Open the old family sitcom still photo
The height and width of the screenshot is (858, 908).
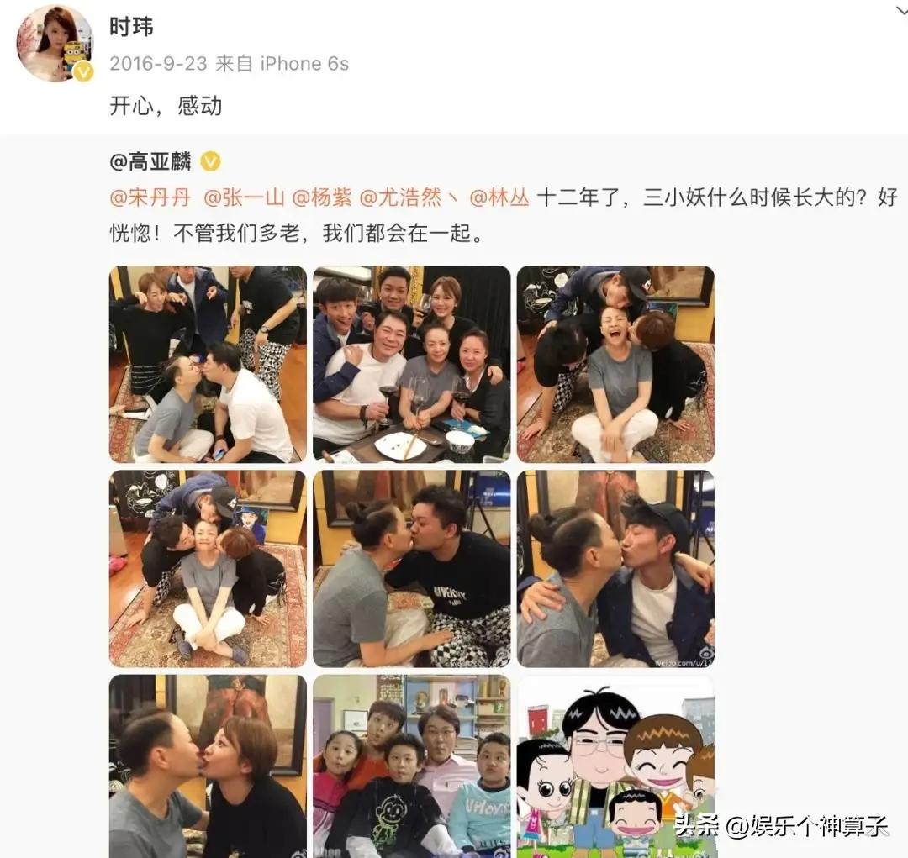412,766
